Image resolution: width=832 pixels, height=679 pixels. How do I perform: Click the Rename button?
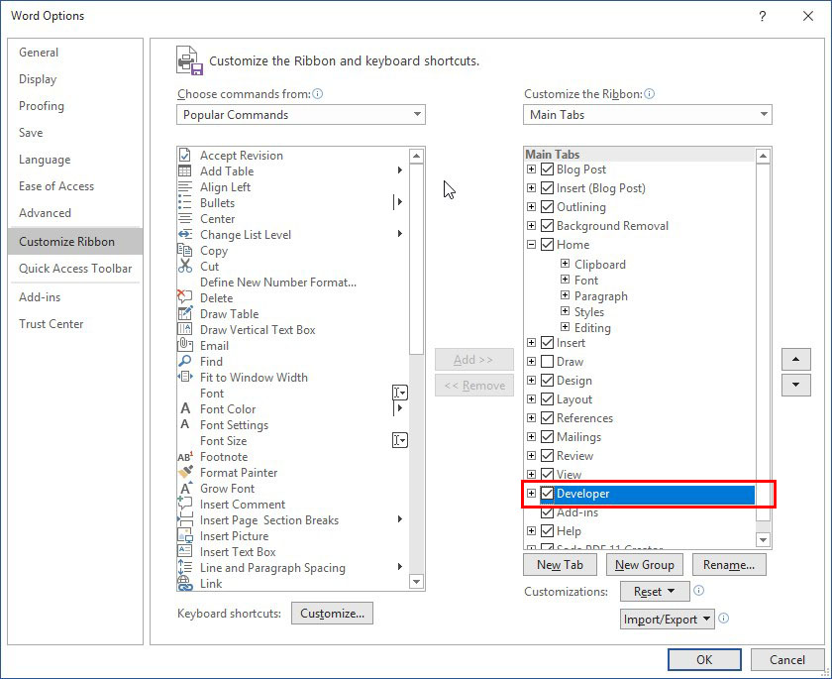(729, 565)
